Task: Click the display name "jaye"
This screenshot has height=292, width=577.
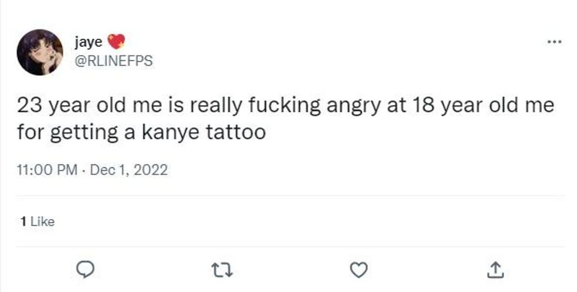Action: (89, 42)
